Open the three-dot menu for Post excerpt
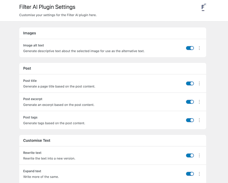Viewport: 228px width, 183px height. coord(199,102)
